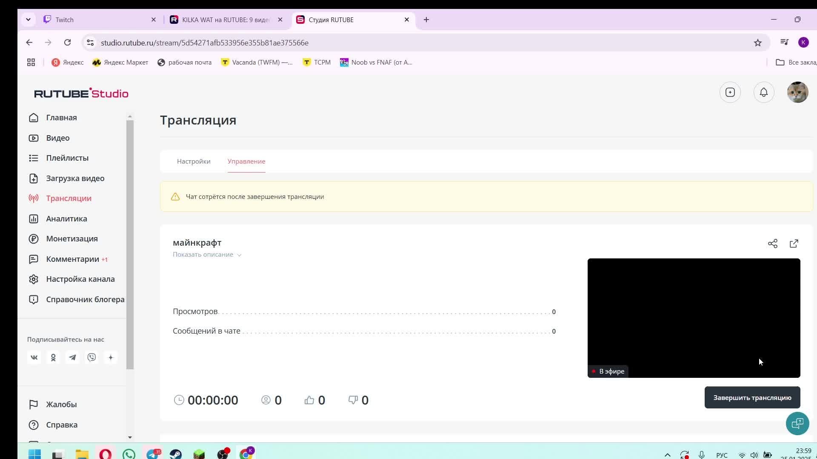
Task: Click 'Завершить трансляцию' button
Action: 752,397
